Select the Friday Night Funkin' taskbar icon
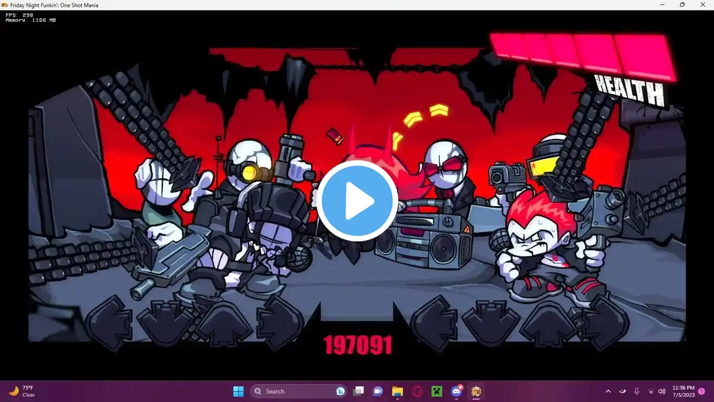The width and height of the screenshot is (714, 402). (476, 391)
